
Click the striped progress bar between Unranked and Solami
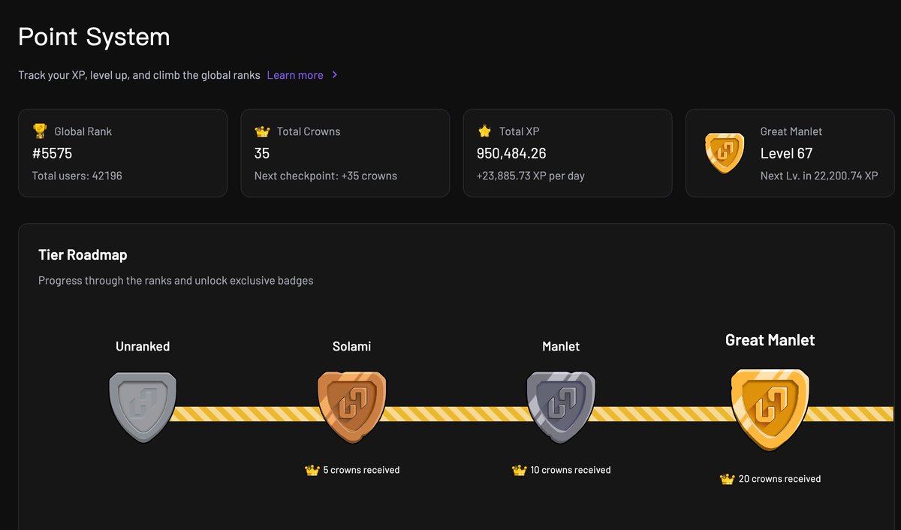246,414
